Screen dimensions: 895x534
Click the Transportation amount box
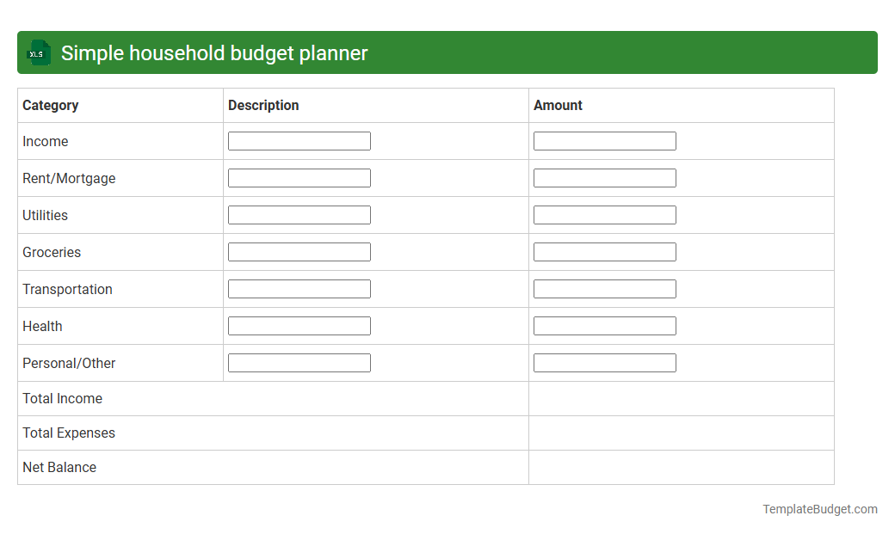click(604, 288)
